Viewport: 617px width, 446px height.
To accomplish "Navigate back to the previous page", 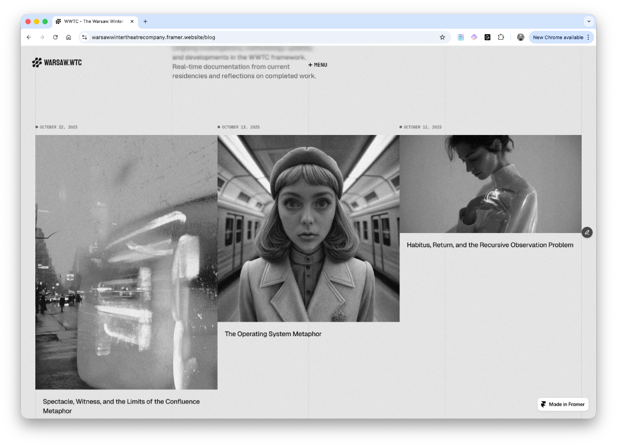I will click(x=29, y=38).
